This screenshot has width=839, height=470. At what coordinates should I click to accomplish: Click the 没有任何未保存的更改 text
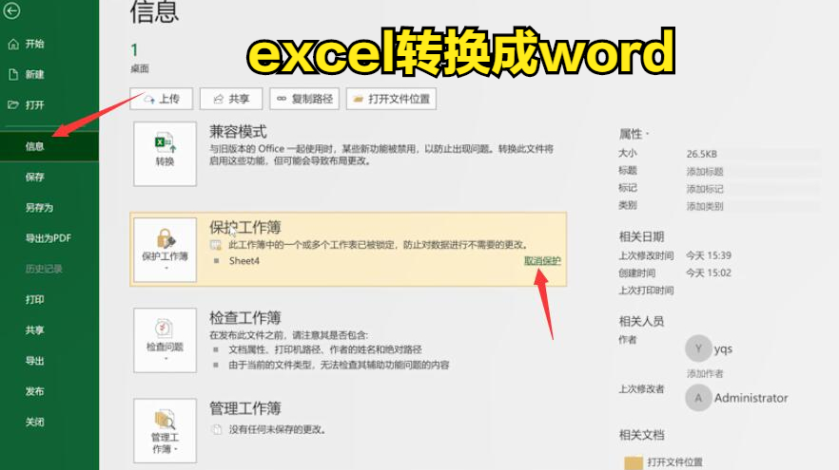[277, 429]
